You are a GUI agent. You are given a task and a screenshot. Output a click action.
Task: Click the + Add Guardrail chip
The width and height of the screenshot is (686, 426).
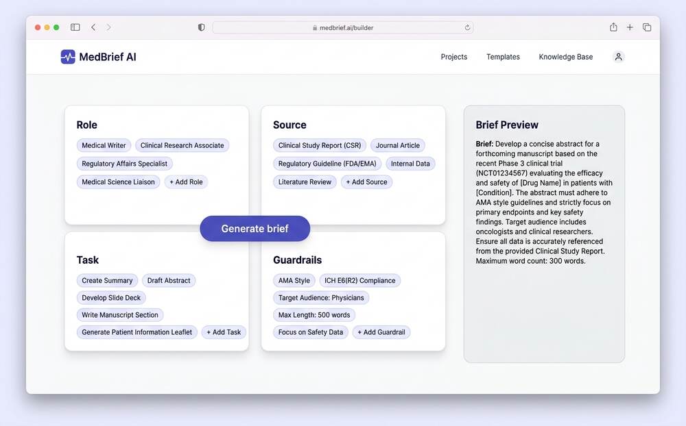pyautogui.click(x=381, y=332)
